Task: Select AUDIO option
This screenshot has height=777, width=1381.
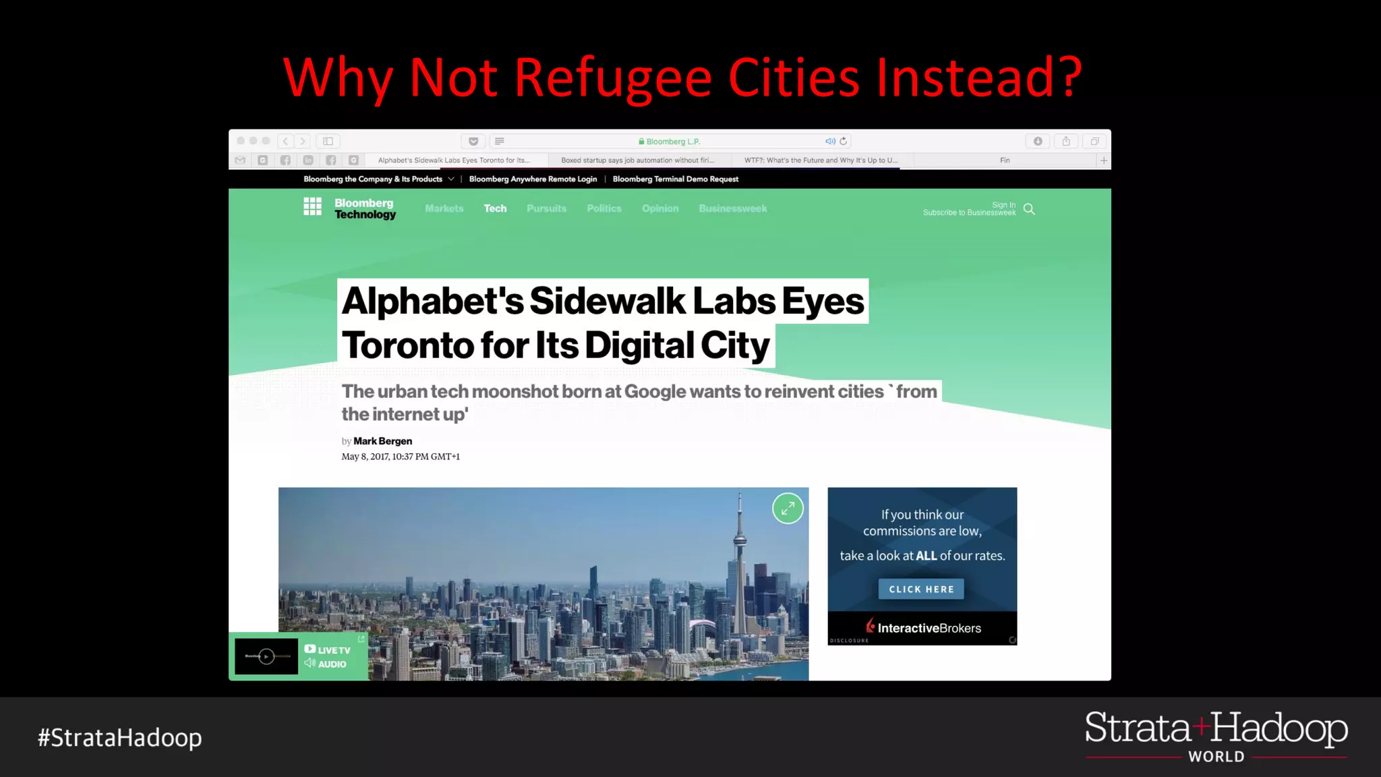Action: pyautogui.click(x=326, y=664)
